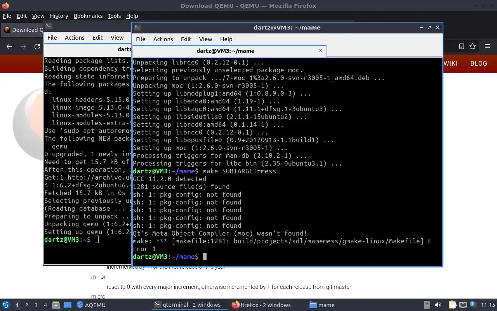This screenshot has width=497, height=311.
Task: Reload the Firefox page
Action: (37, 46)
